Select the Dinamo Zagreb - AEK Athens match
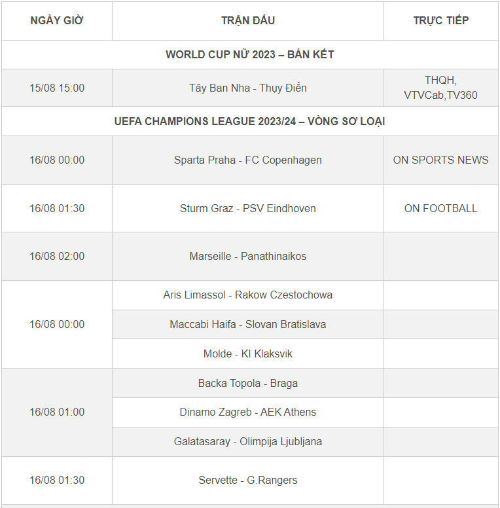The height and width of the screenshot is (508, 500). click(248, 412)
